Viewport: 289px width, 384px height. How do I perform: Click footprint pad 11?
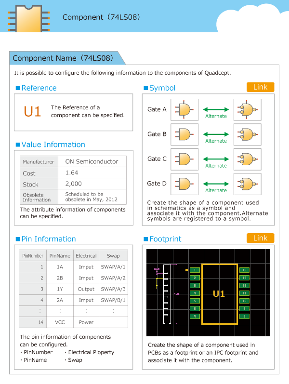[x=244, y=293]
